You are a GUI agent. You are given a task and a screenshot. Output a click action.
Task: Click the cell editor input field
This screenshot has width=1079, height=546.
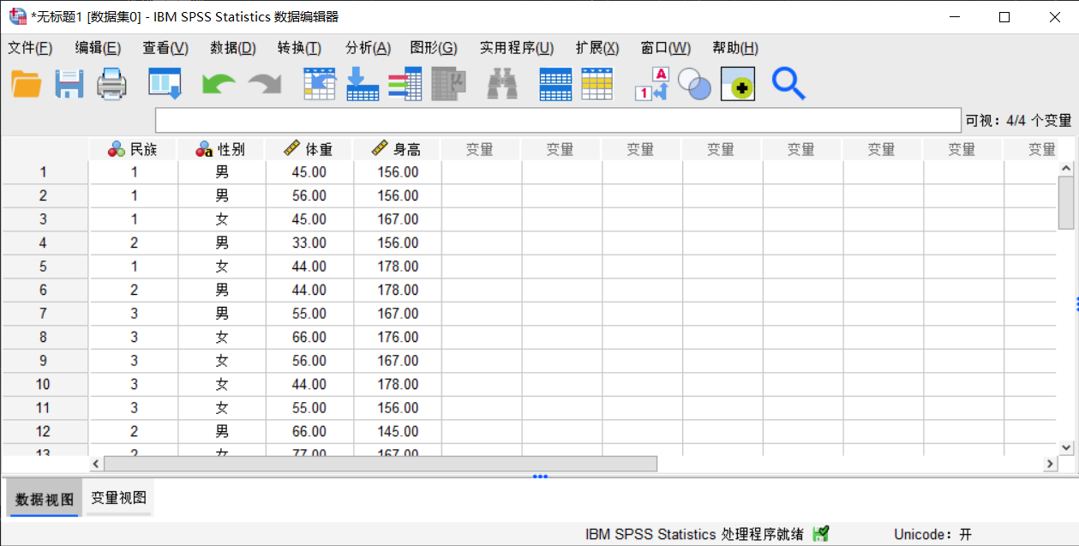[557, 120]
